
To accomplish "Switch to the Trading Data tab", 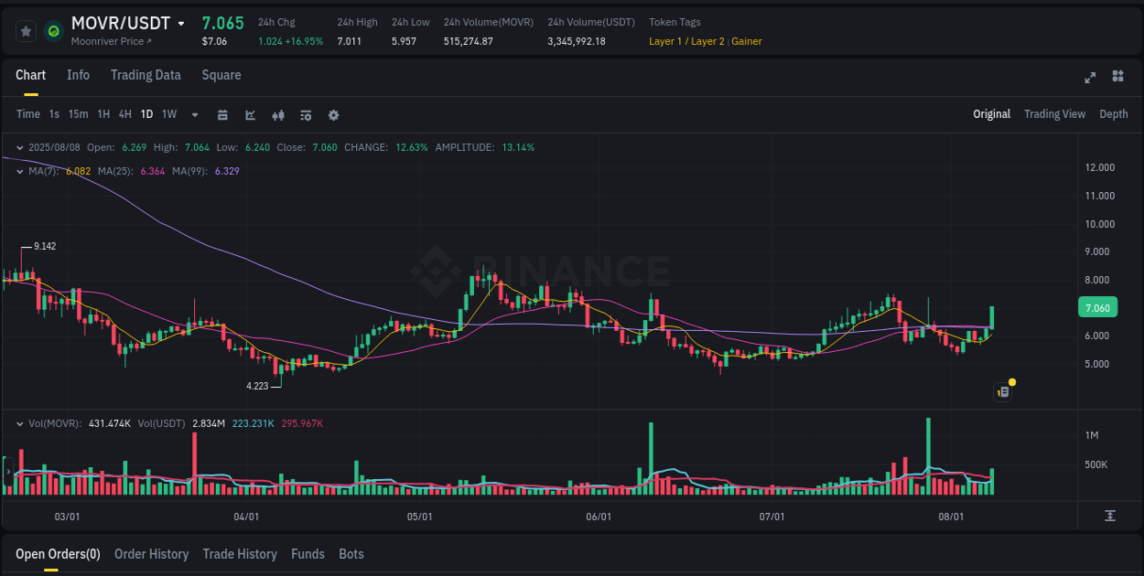I will pyautogui.click(x=146, y=75).
